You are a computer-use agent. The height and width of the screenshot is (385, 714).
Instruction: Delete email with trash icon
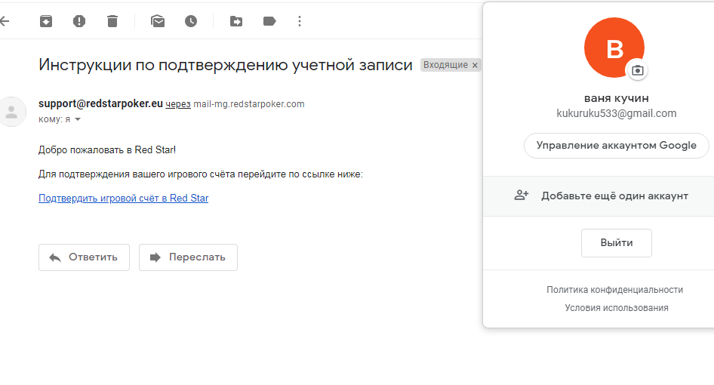(x=112, y=21)
